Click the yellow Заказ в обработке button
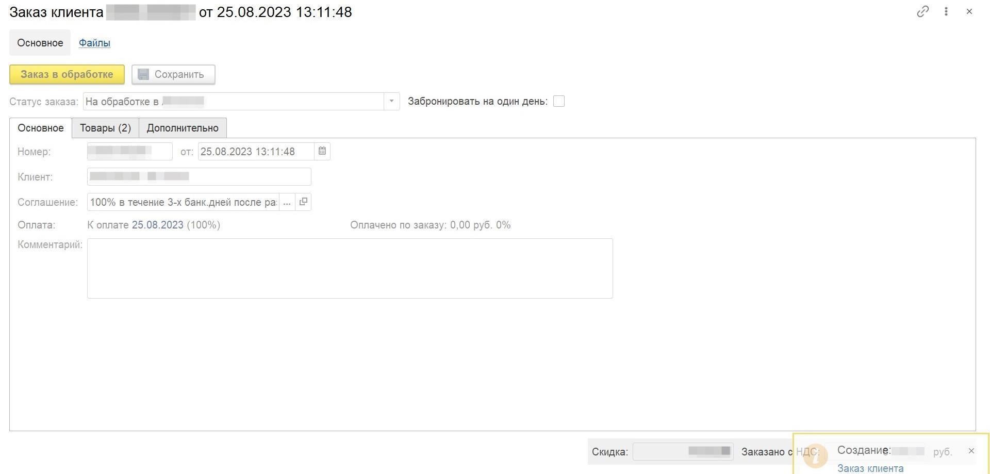This screenshot has height=474, width=990. pos(67,74)
